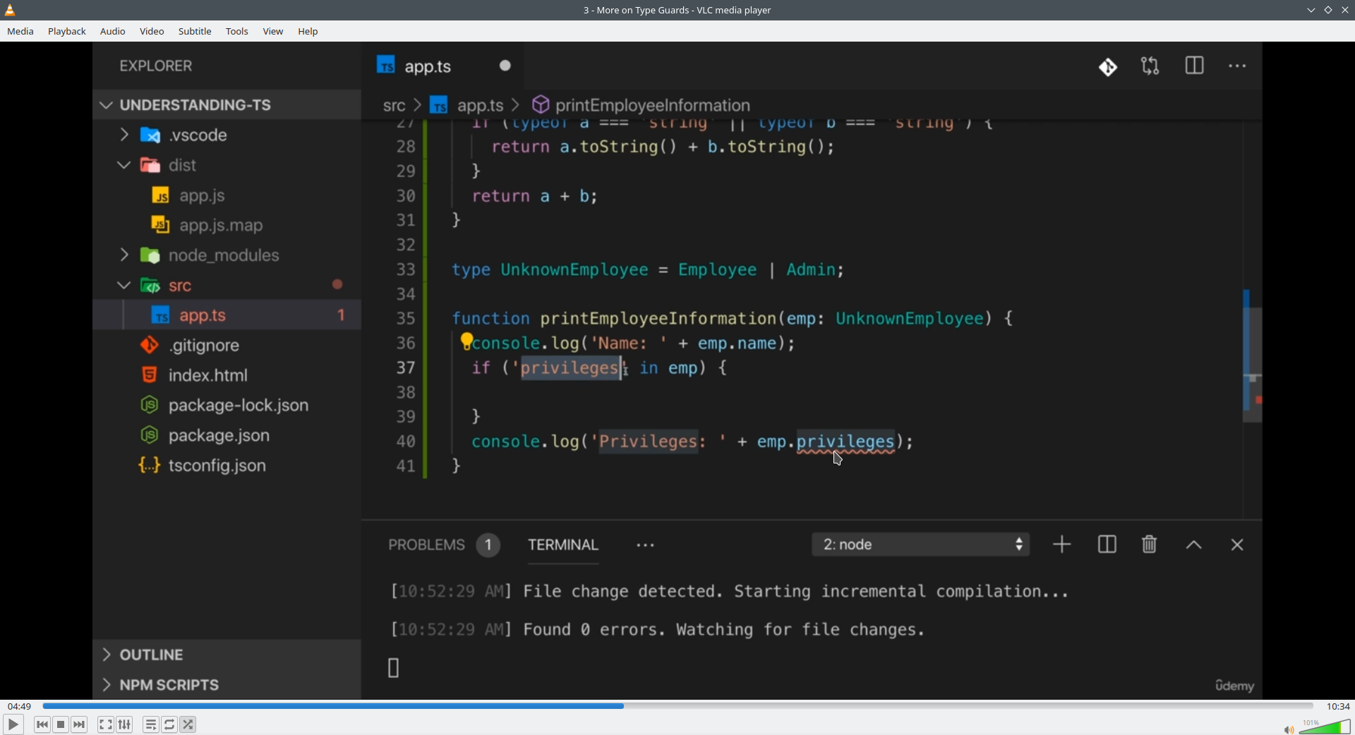Click the git source control diamond icon
The width and height of the screenshot is (1355, 735).
point(1108,67)
